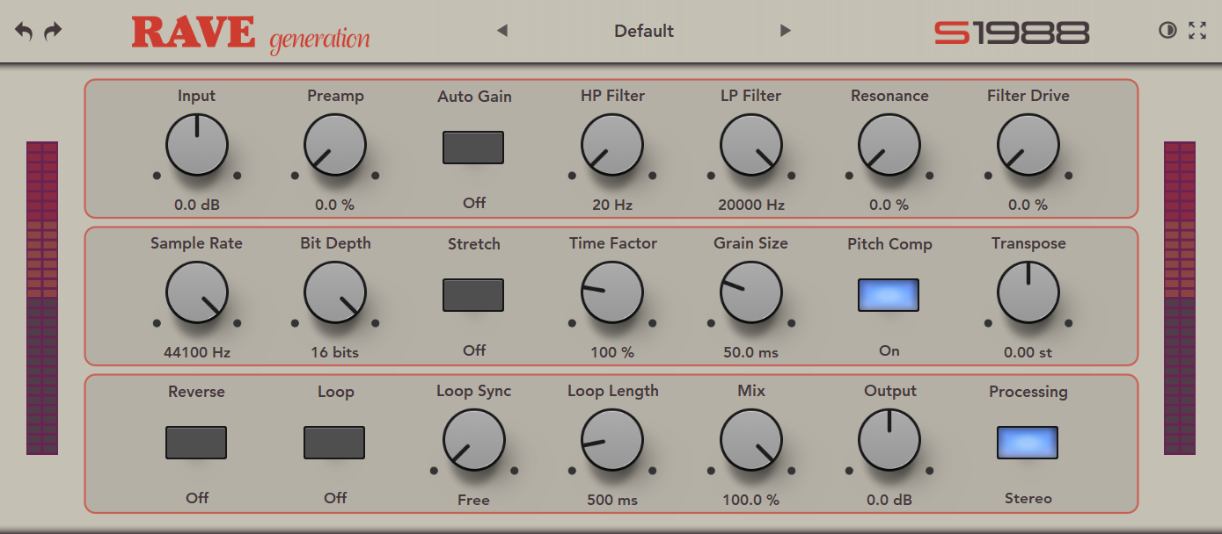Click the Bit Depth knob
Viewport: 1222px width, 534px height.
[335, 292]
